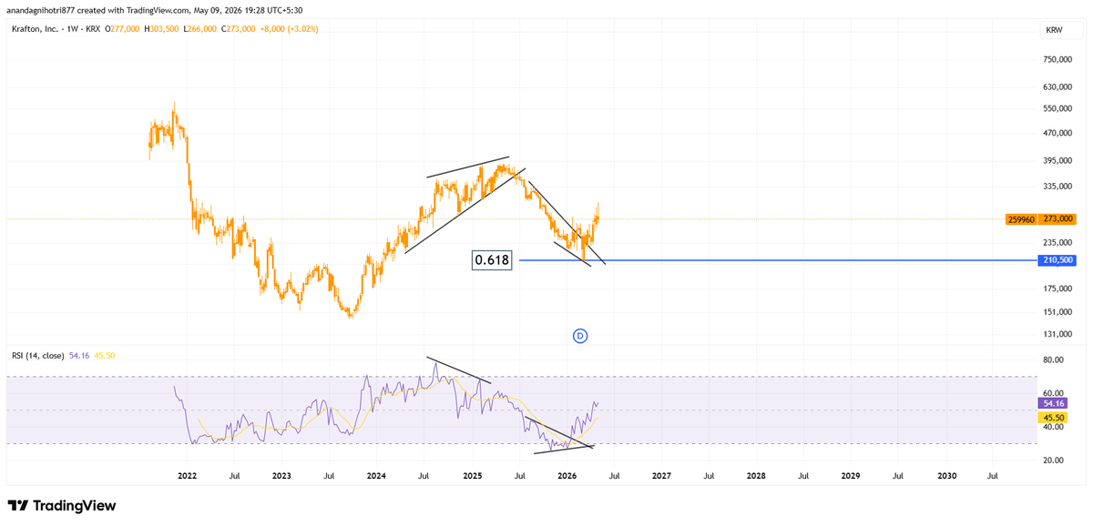
Task: Click the change value +8,000 (+3.02%)
Action: [x=288, y=29]
